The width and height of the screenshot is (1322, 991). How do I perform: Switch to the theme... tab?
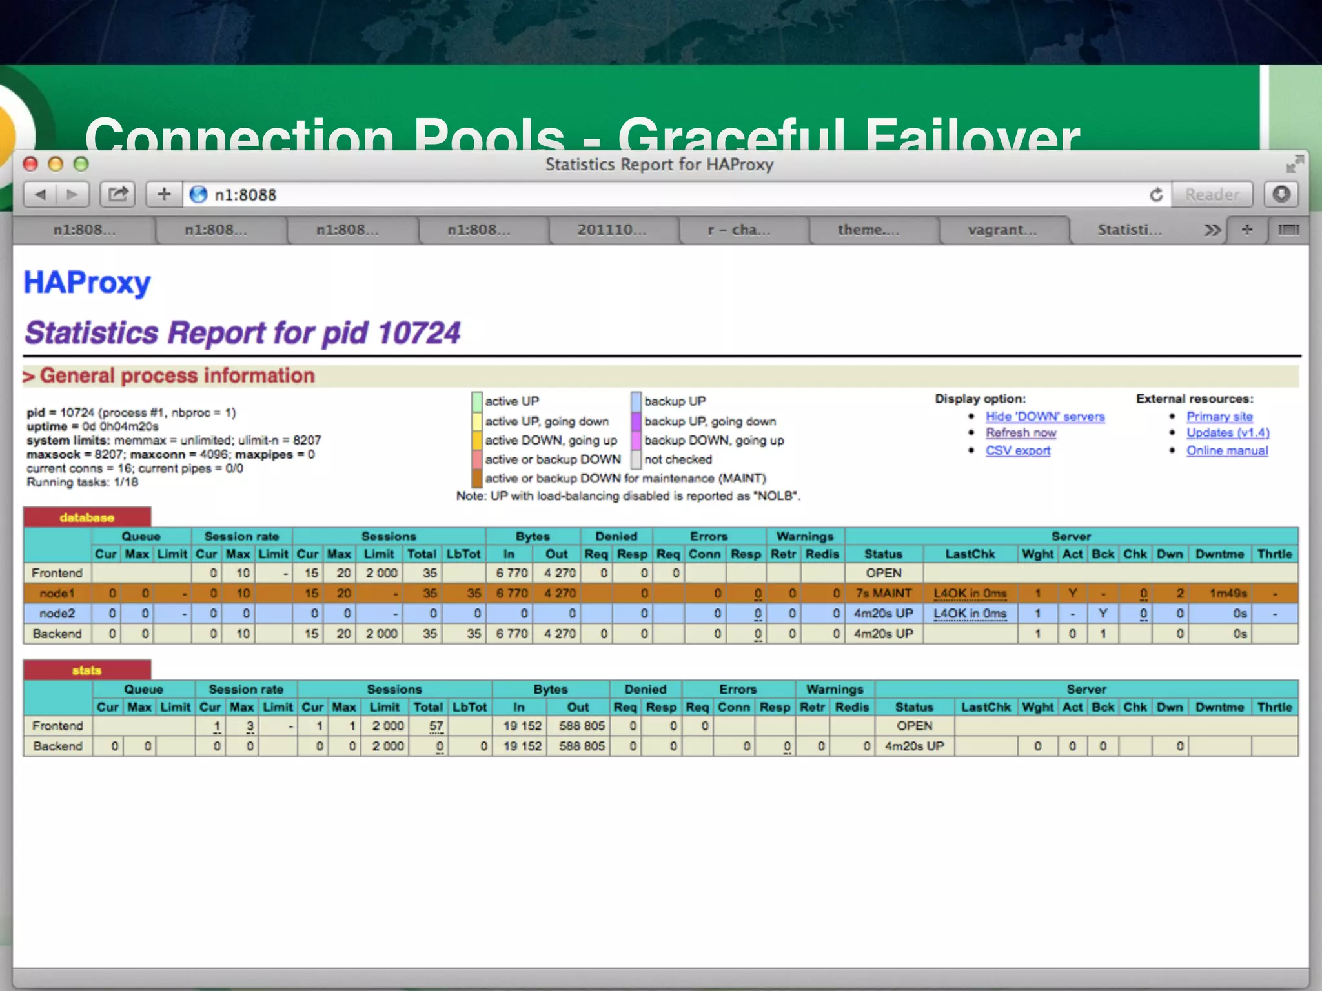click(x=869, y=230)
